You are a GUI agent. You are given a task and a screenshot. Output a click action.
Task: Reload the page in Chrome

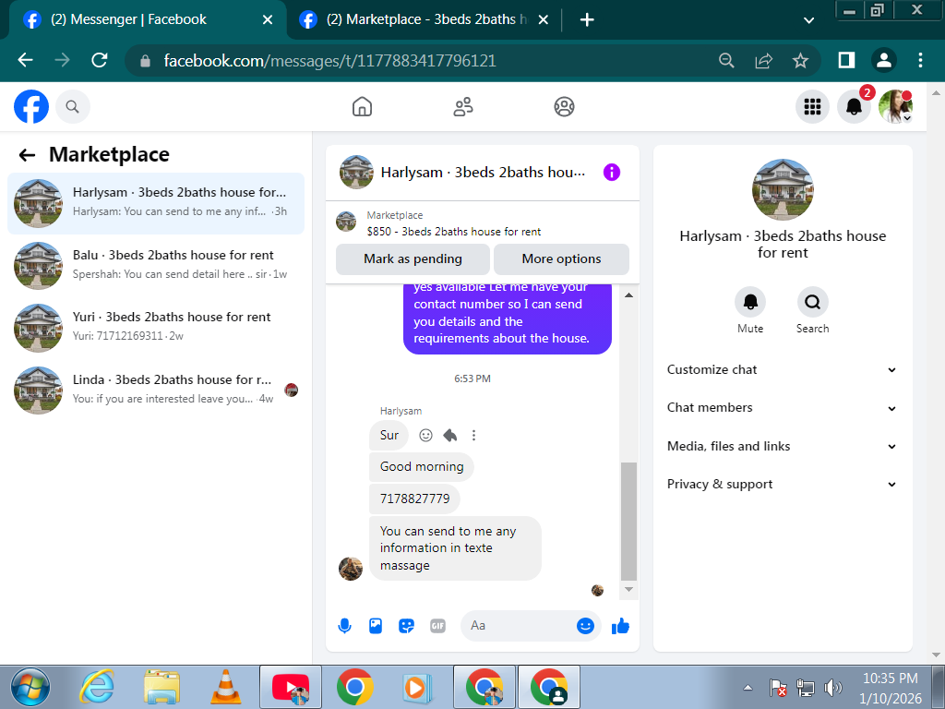100,60
